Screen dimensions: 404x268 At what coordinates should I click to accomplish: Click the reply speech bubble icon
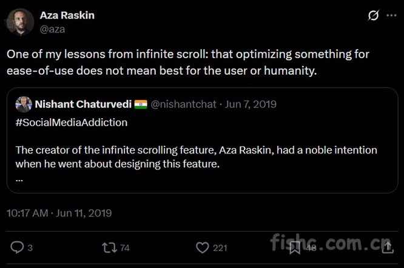[18, 247]
